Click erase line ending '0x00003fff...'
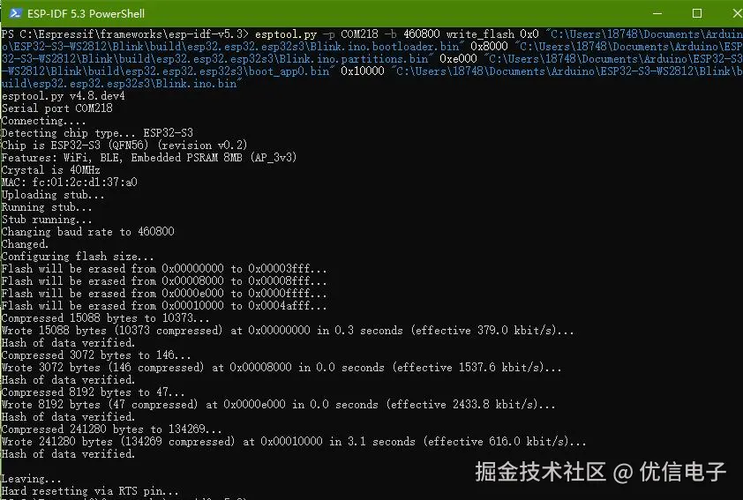 pos(164,269)
